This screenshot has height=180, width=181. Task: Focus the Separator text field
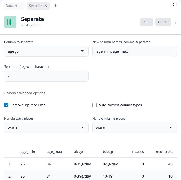[x=46, y=76]
